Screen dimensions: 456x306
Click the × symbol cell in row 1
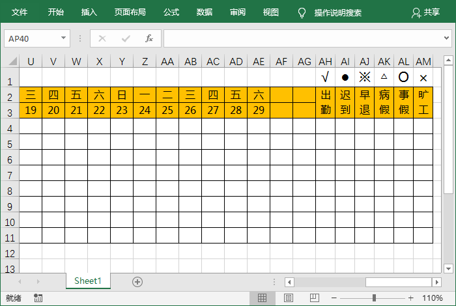423,77
